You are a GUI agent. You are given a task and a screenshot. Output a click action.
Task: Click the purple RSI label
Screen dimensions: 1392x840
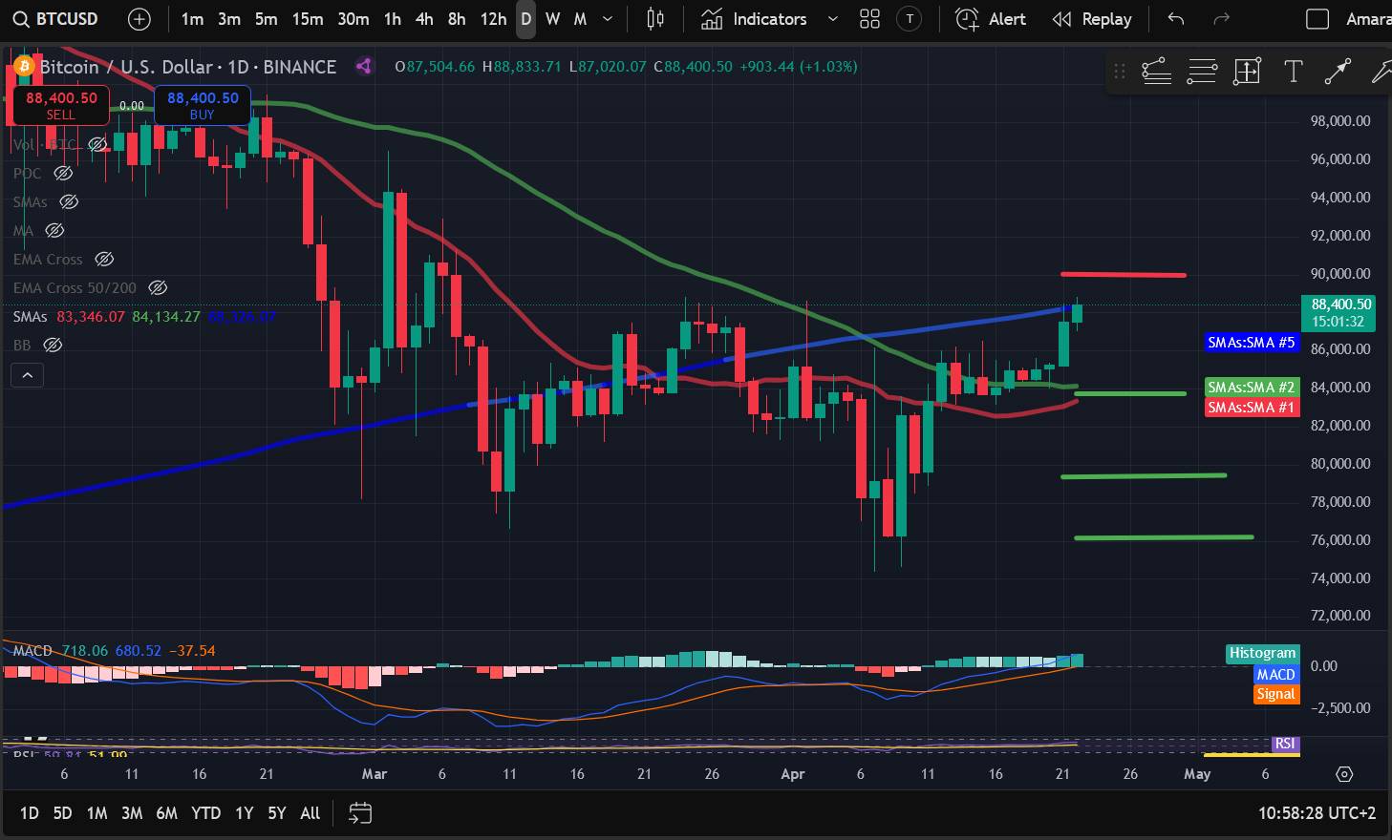(1285, 744)
